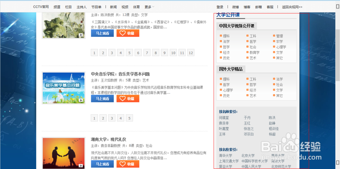Click the 登录 link

220,7
